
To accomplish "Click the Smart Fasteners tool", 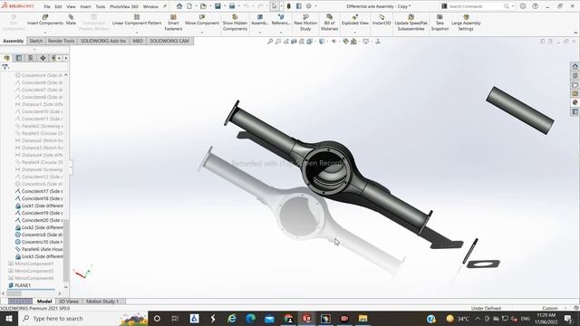I will click(x=173, y=23).
